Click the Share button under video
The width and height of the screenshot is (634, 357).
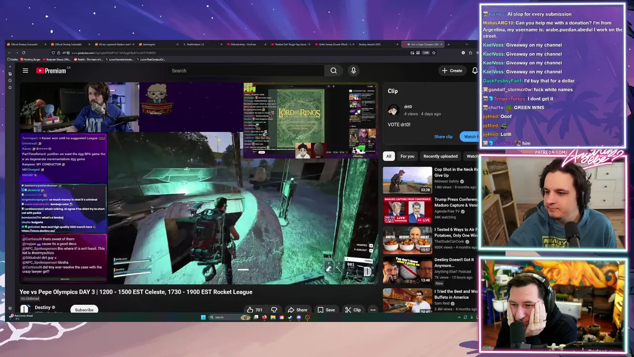(297, 310)
